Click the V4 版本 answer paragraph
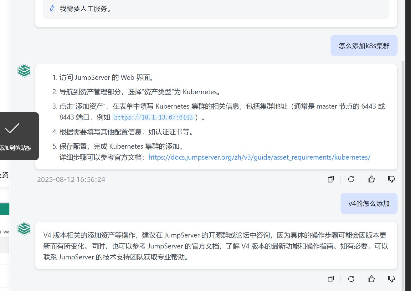 [216, 246]
